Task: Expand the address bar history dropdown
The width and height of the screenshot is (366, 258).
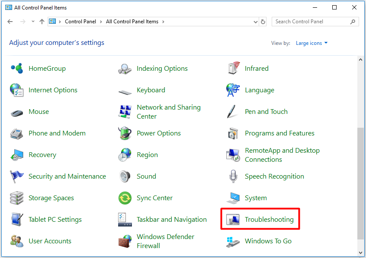Action: (x=256, y=22)
